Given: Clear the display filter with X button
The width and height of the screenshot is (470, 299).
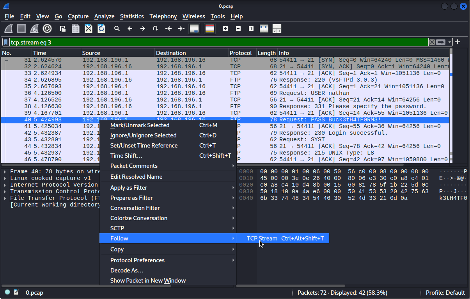Looking at the screenshot, I should [432, 42].
